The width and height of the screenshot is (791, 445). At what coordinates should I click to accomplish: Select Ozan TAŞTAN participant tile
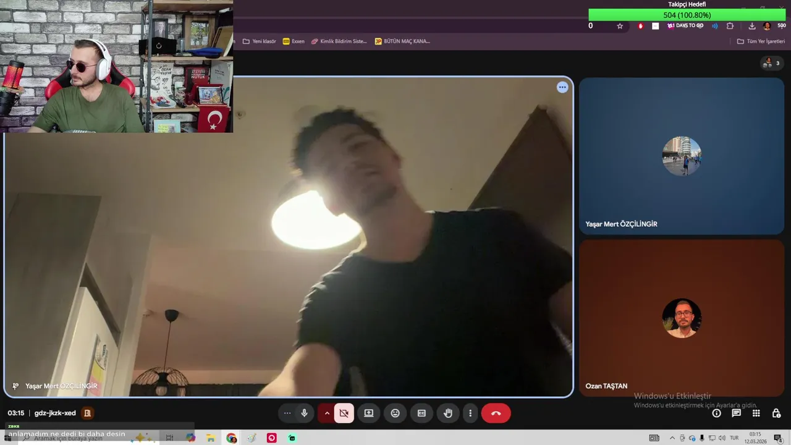pos(681,318)
